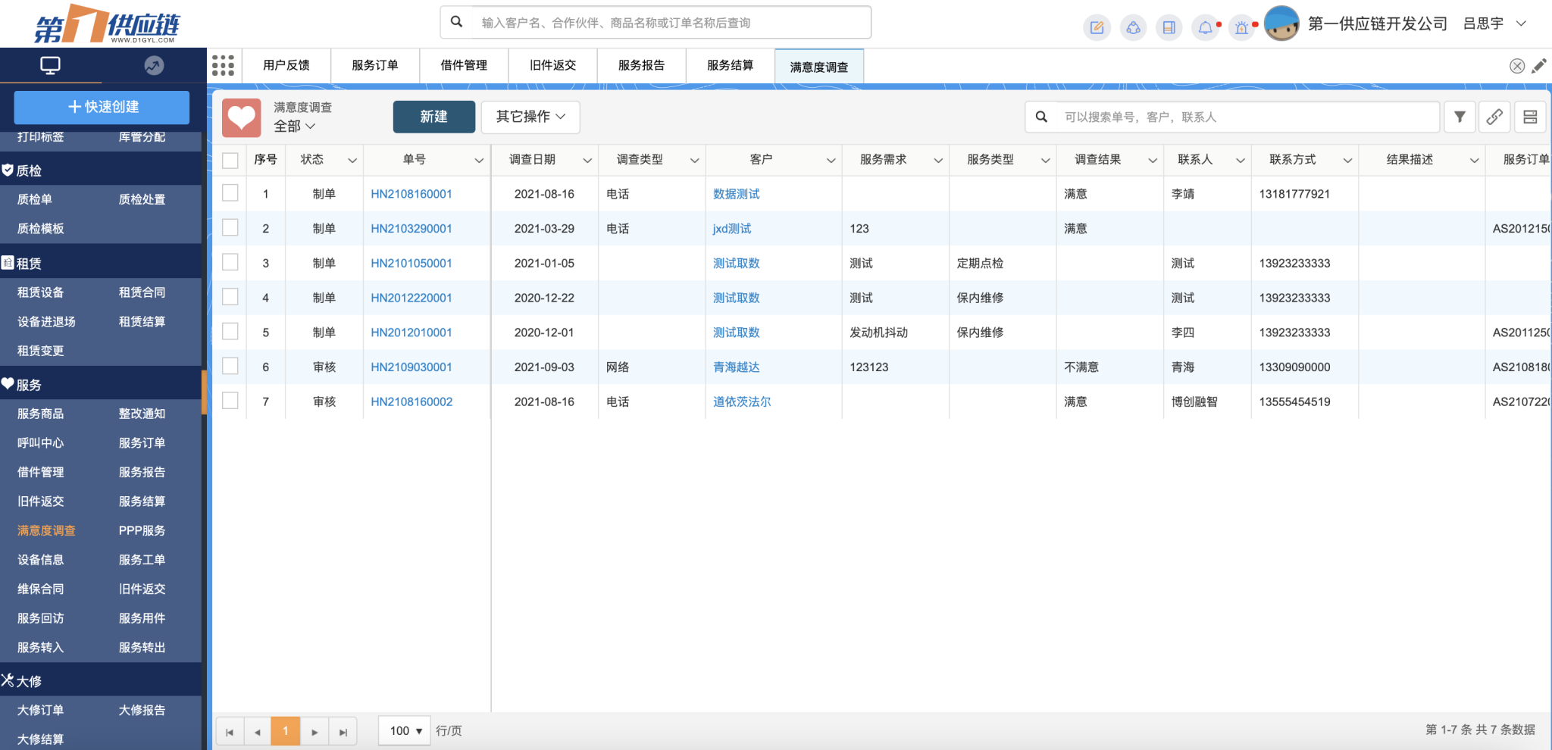Open sidebar item PPP服务
The height and width of the screenshot is (750, 1552).
coord(142,530)
